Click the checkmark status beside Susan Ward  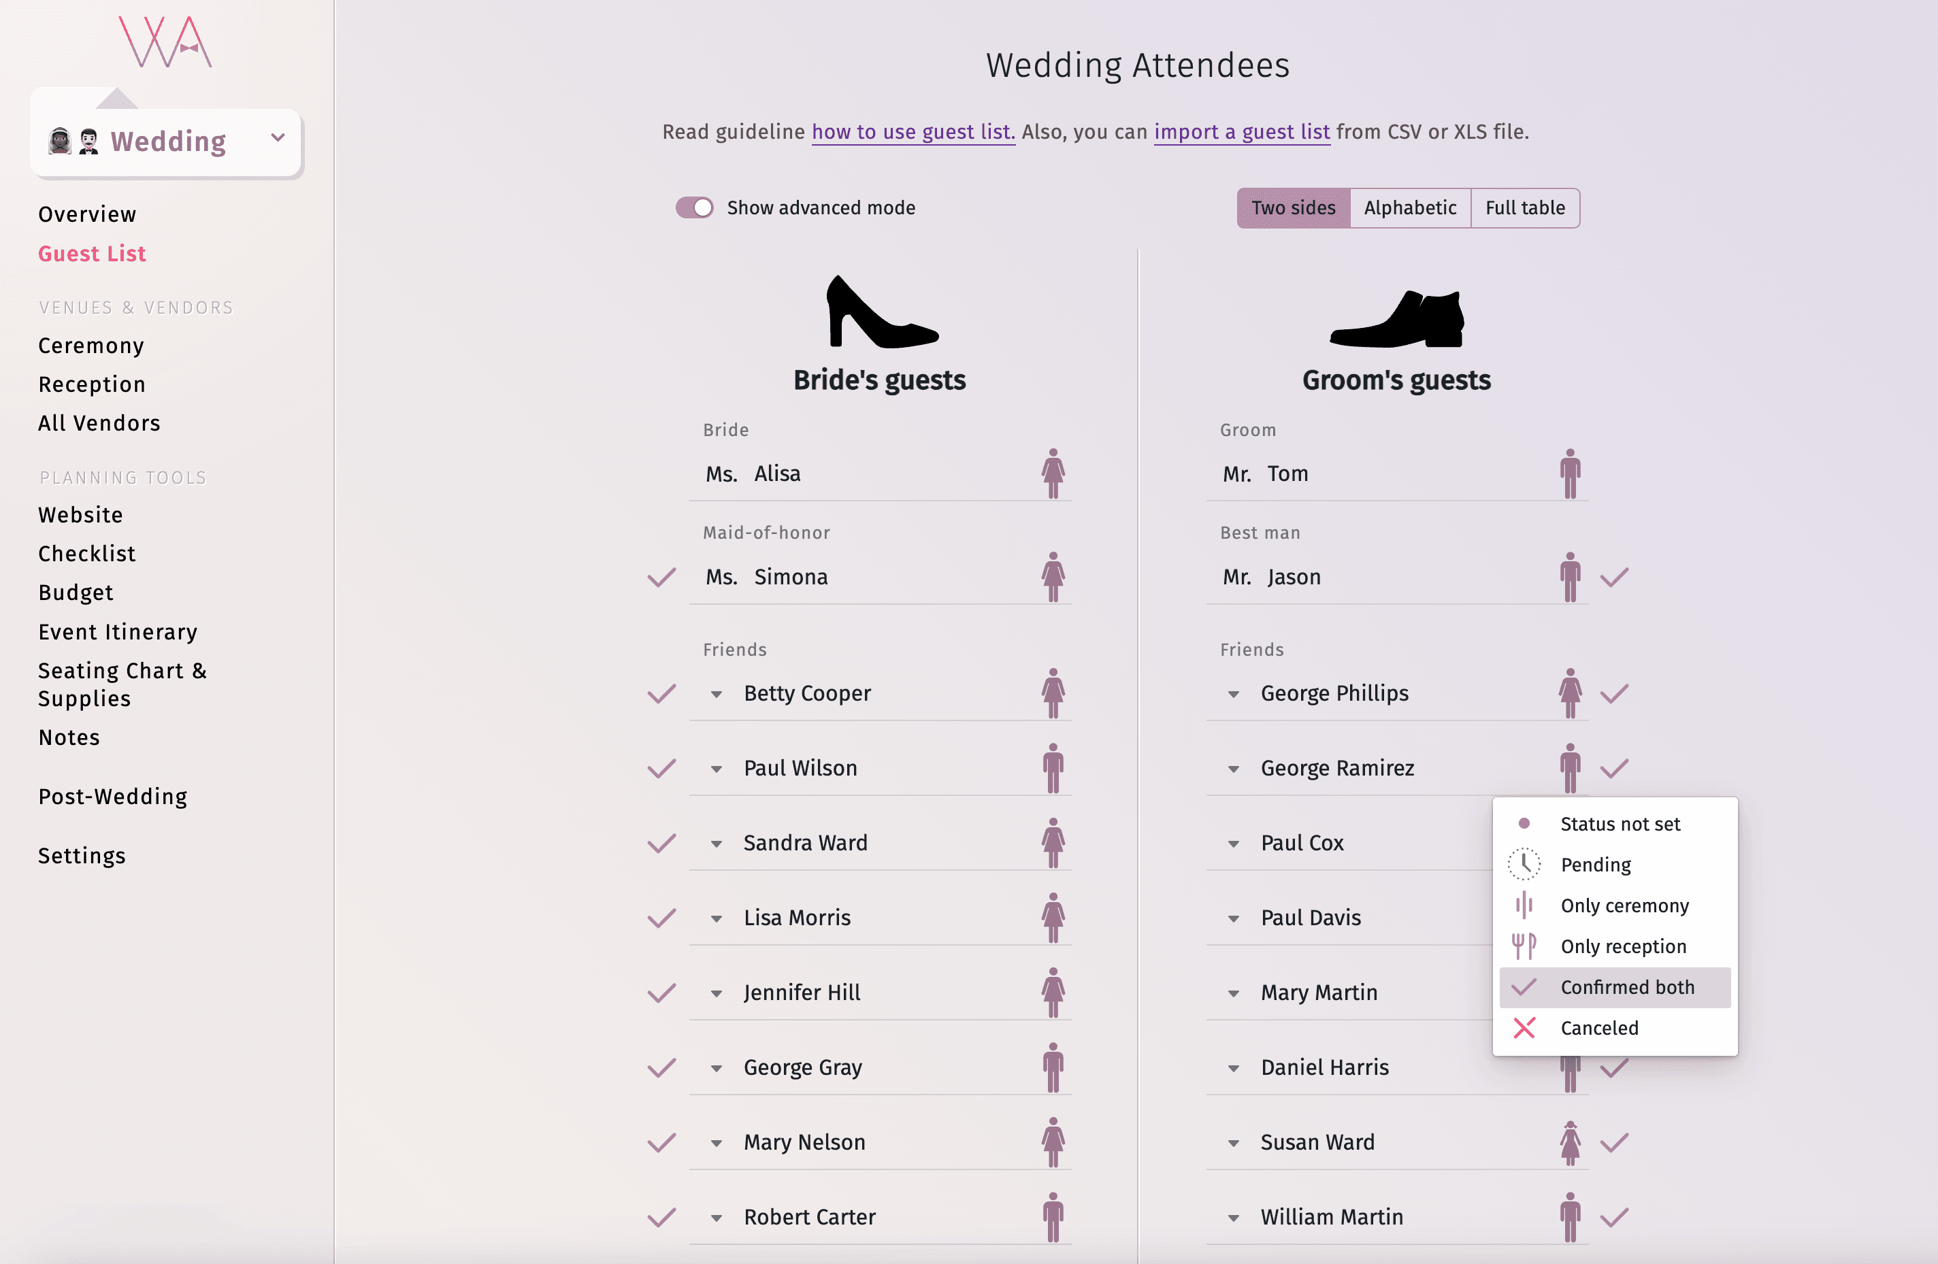(1614, 1143)
